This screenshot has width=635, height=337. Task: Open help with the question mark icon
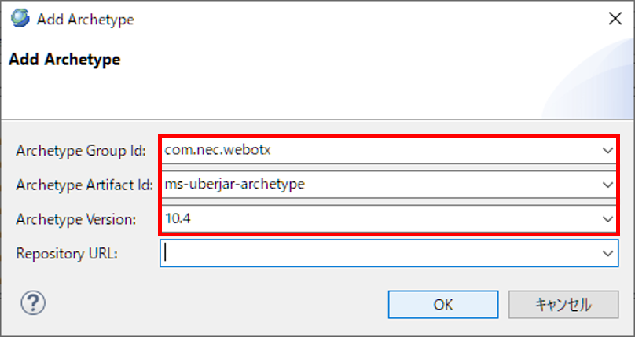[35, 303]
